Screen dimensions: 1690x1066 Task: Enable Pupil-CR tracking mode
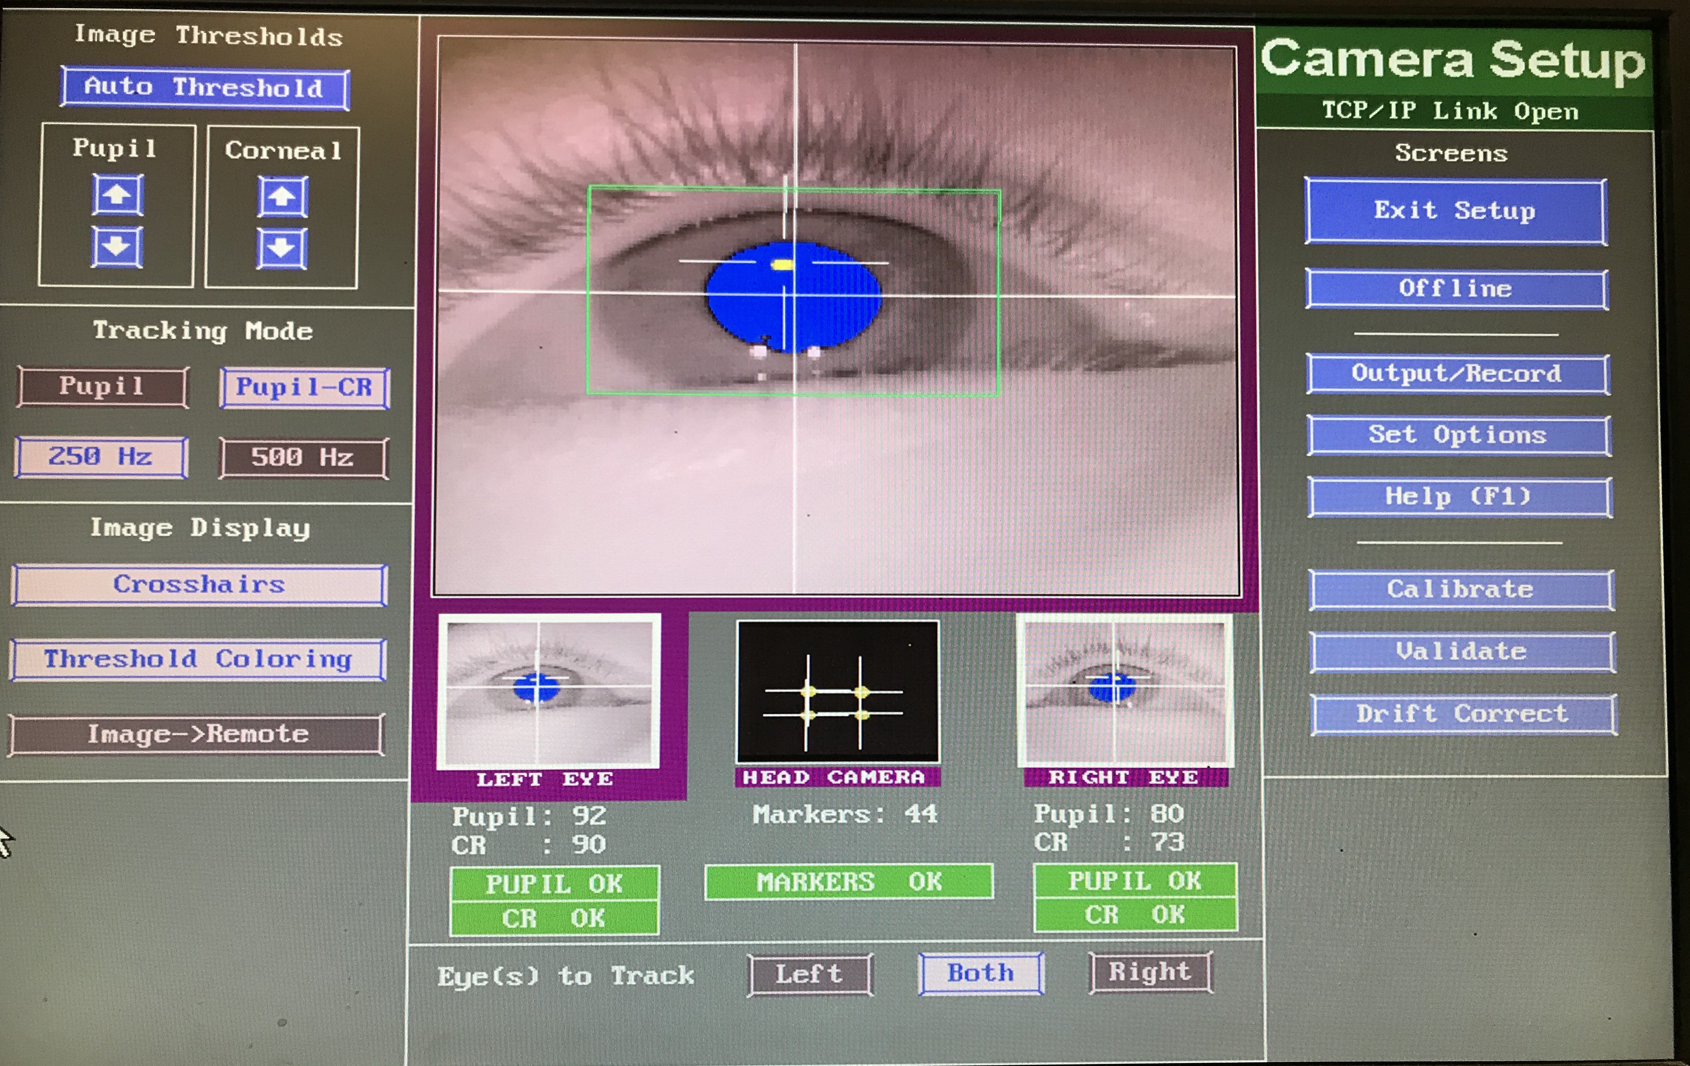[304, 387]
